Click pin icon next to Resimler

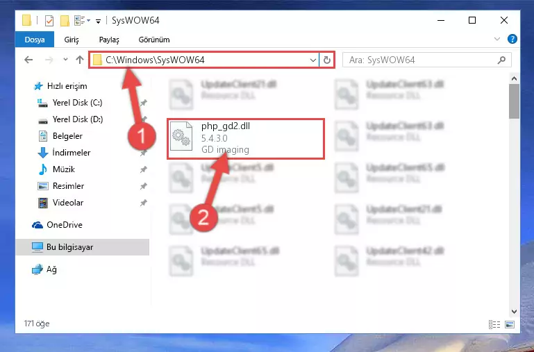(x=143, y=186)
